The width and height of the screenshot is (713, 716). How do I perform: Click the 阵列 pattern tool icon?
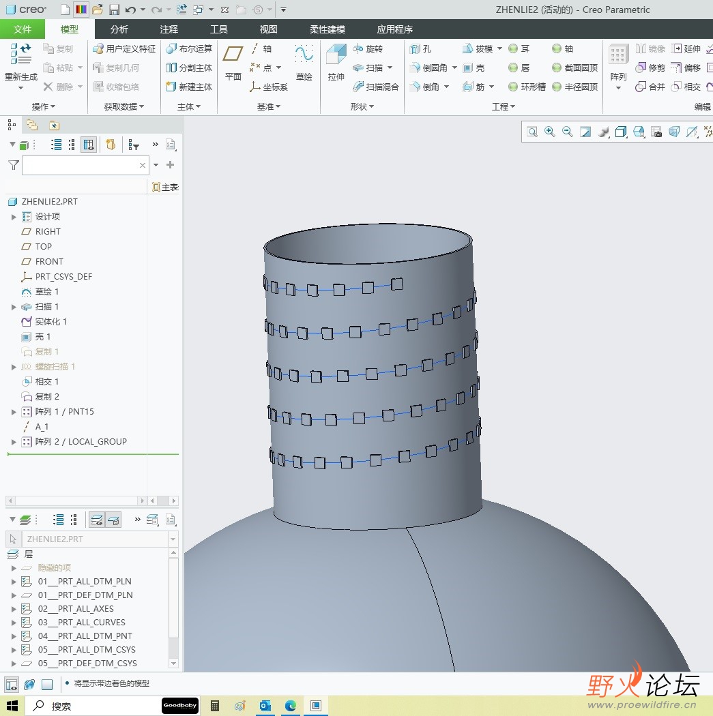coord(618,55)
